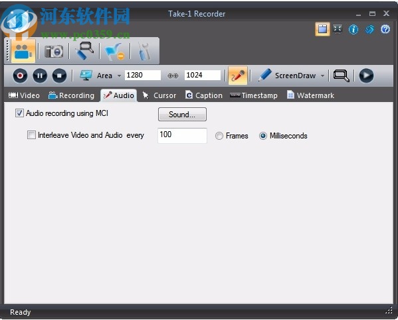Switch to the Video tab
398x320 pixels.
tap(24, 95)
